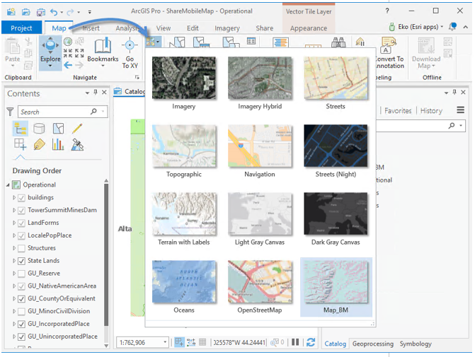This screenshot has height=357, width=475.
Task: Open Catalog pane hamburger menu
Action: [460, 110]
